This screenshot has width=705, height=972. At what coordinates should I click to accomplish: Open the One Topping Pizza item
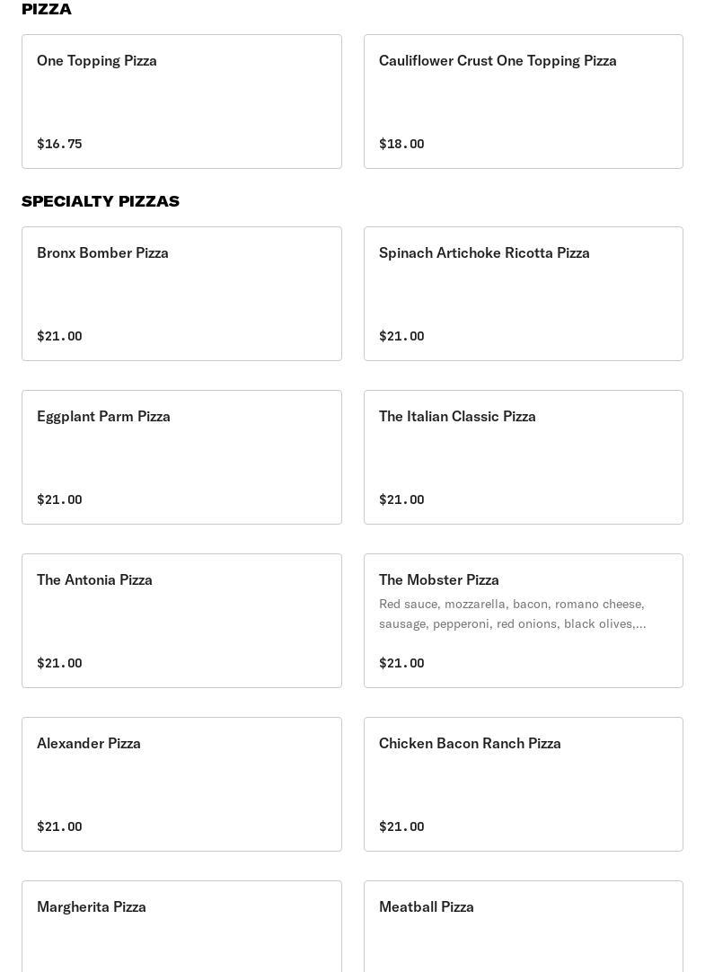coord(181,101)
